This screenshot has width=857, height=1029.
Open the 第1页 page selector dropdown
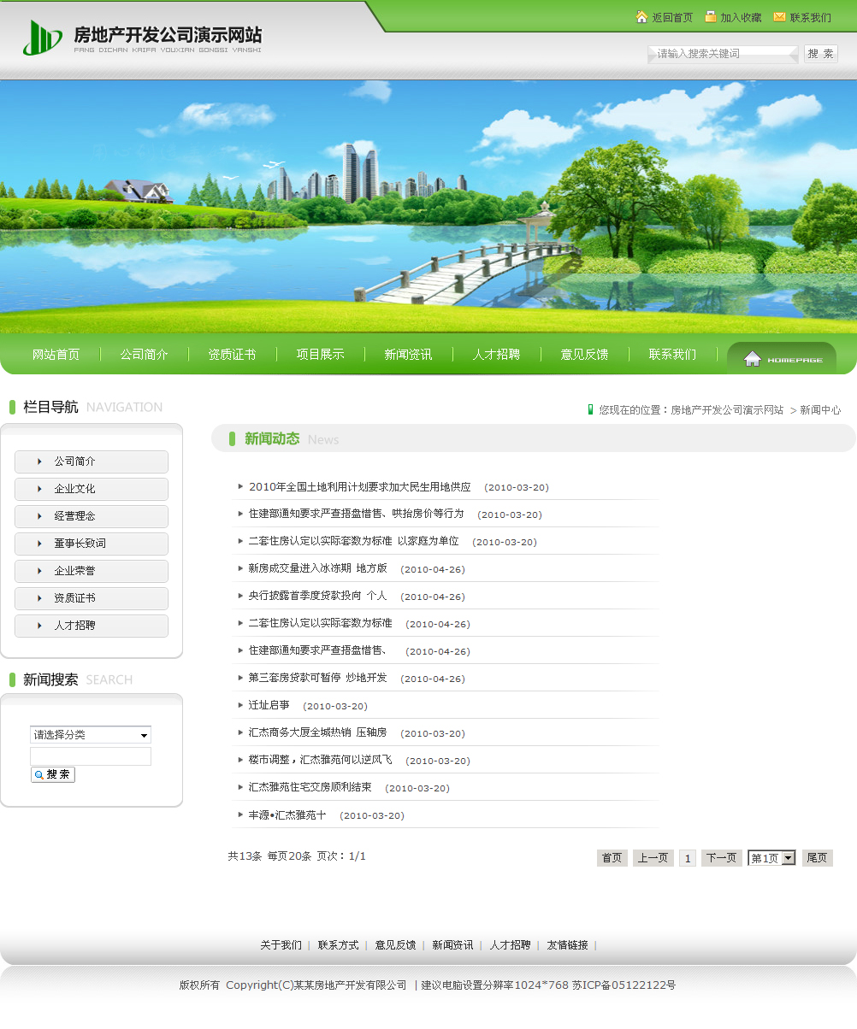click(771, 858)
